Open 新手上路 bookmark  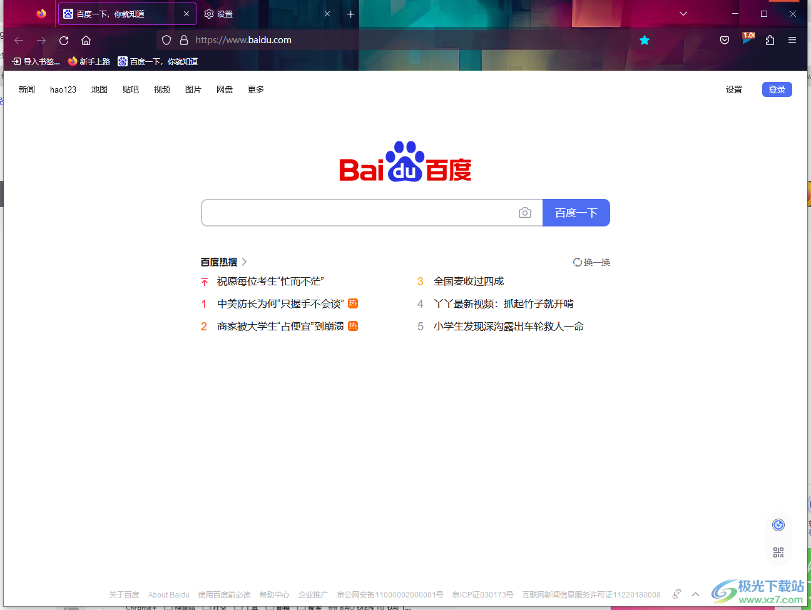pos(89,61)
